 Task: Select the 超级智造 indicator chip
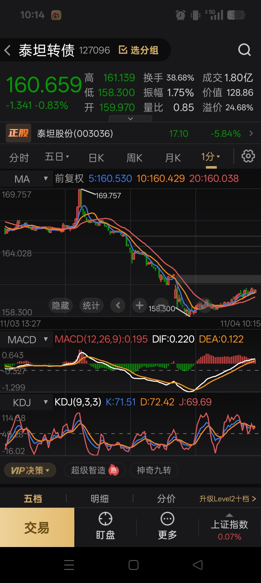95,470
